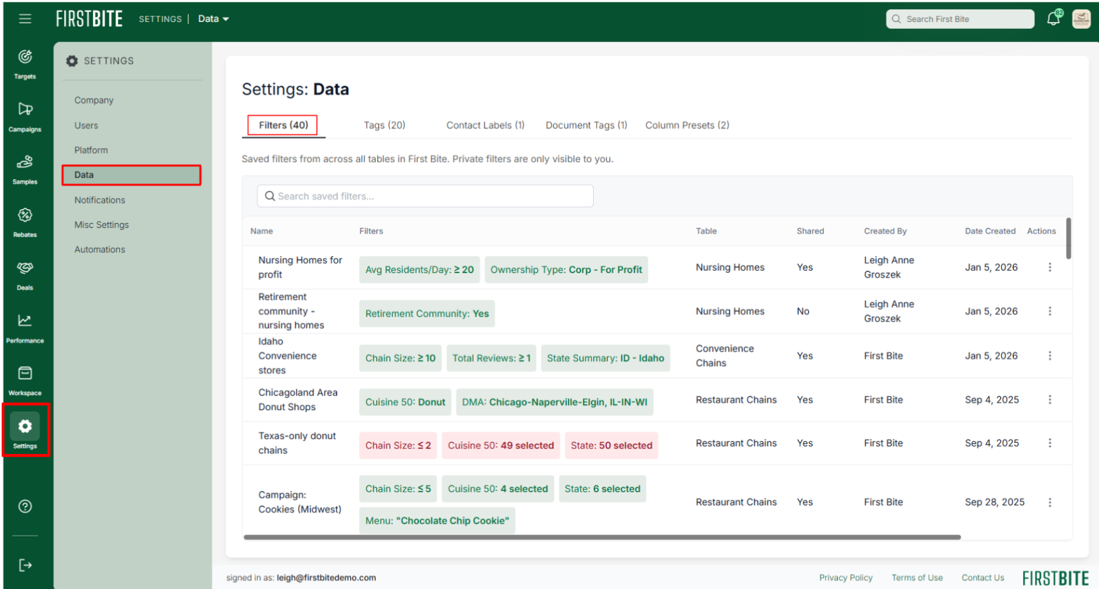Click the State: 6 selected chip
This screenshot has width=1099, height=589.
602,489
